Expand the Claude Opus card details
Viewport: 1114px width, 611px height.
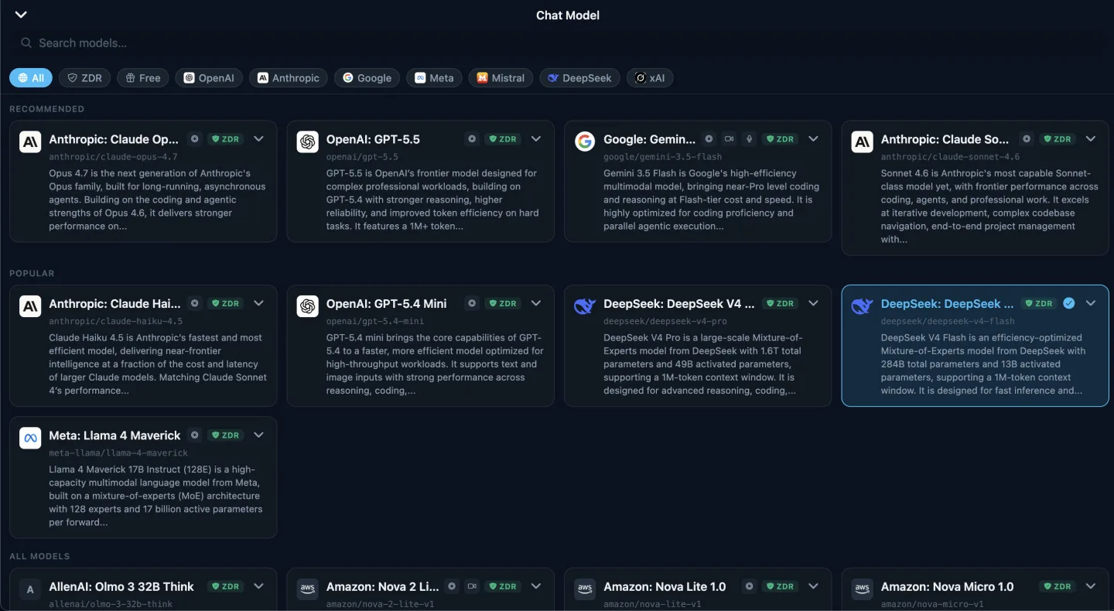click(258, 139)
